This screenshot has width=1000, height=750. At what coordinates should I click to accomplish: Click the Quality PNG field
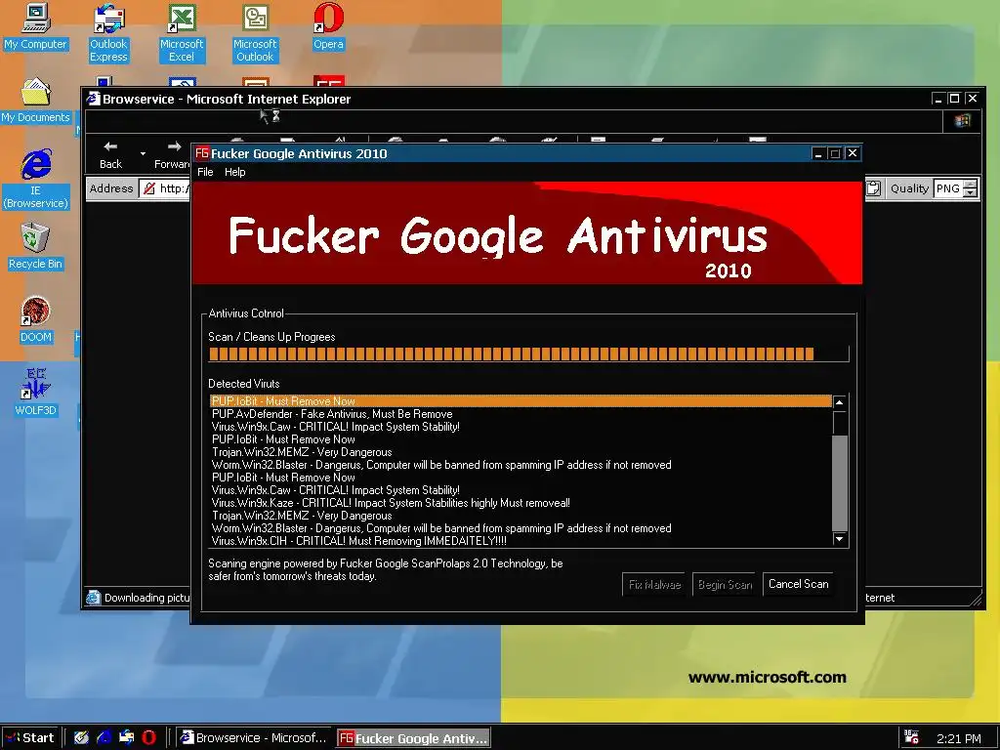948,188
